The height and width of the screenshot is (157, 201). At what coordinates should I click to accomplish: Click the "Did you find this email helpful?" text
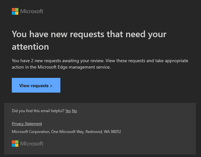[x=38, y=111]
